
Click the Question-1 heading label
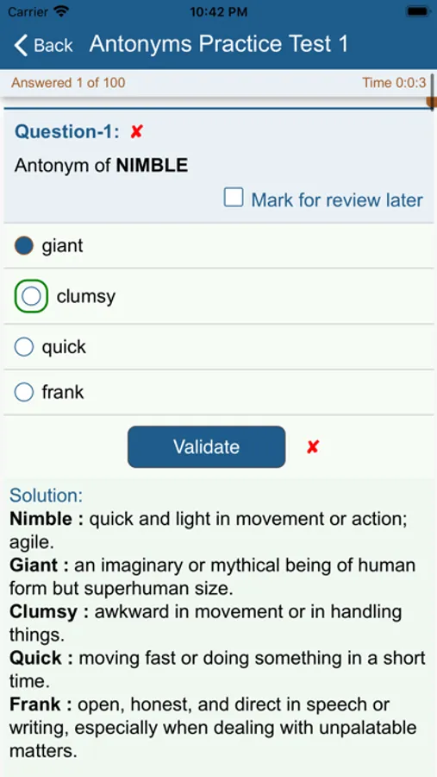(67, 132)
